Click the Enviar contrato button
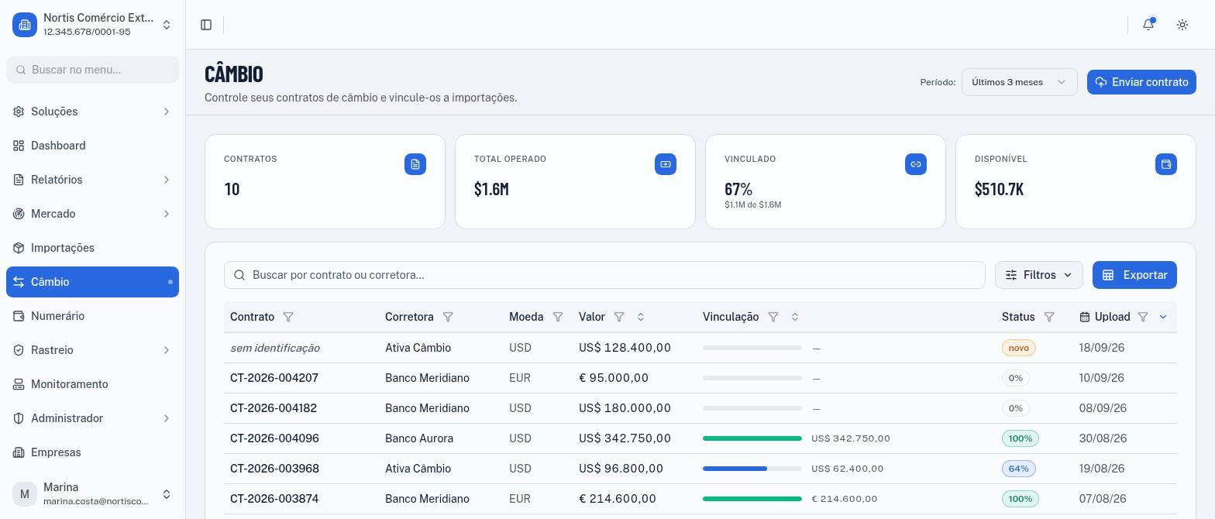 pos(1141,82)
